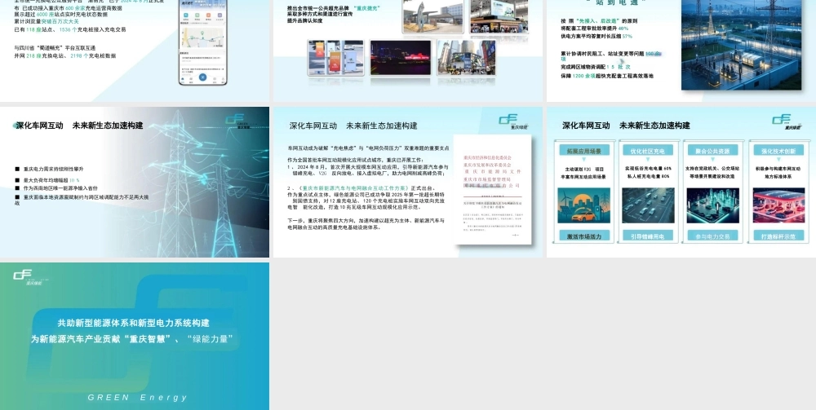Image resolution: width=816 pixels, height=410 pixels.
Task: Click the text “保障 1200 余项超快充配套工程高效落地”
Action: (x=607, y=76)
